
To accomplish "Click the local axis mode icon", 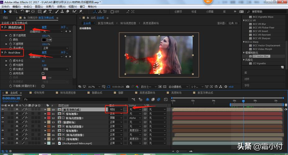I will (x=95, y=11).
